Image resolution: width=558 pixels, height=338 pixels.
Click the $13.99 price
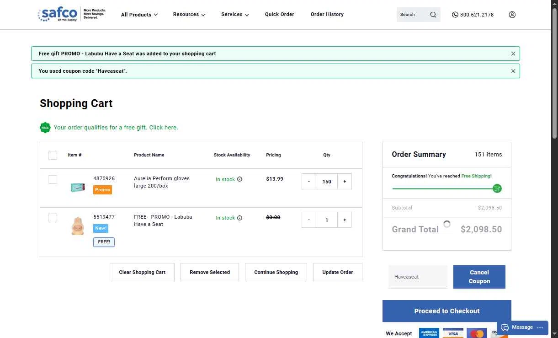pos(275,179)
